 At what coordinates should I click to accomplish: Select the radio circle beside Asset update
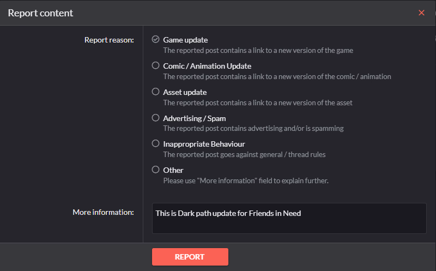tap(155, 92)
